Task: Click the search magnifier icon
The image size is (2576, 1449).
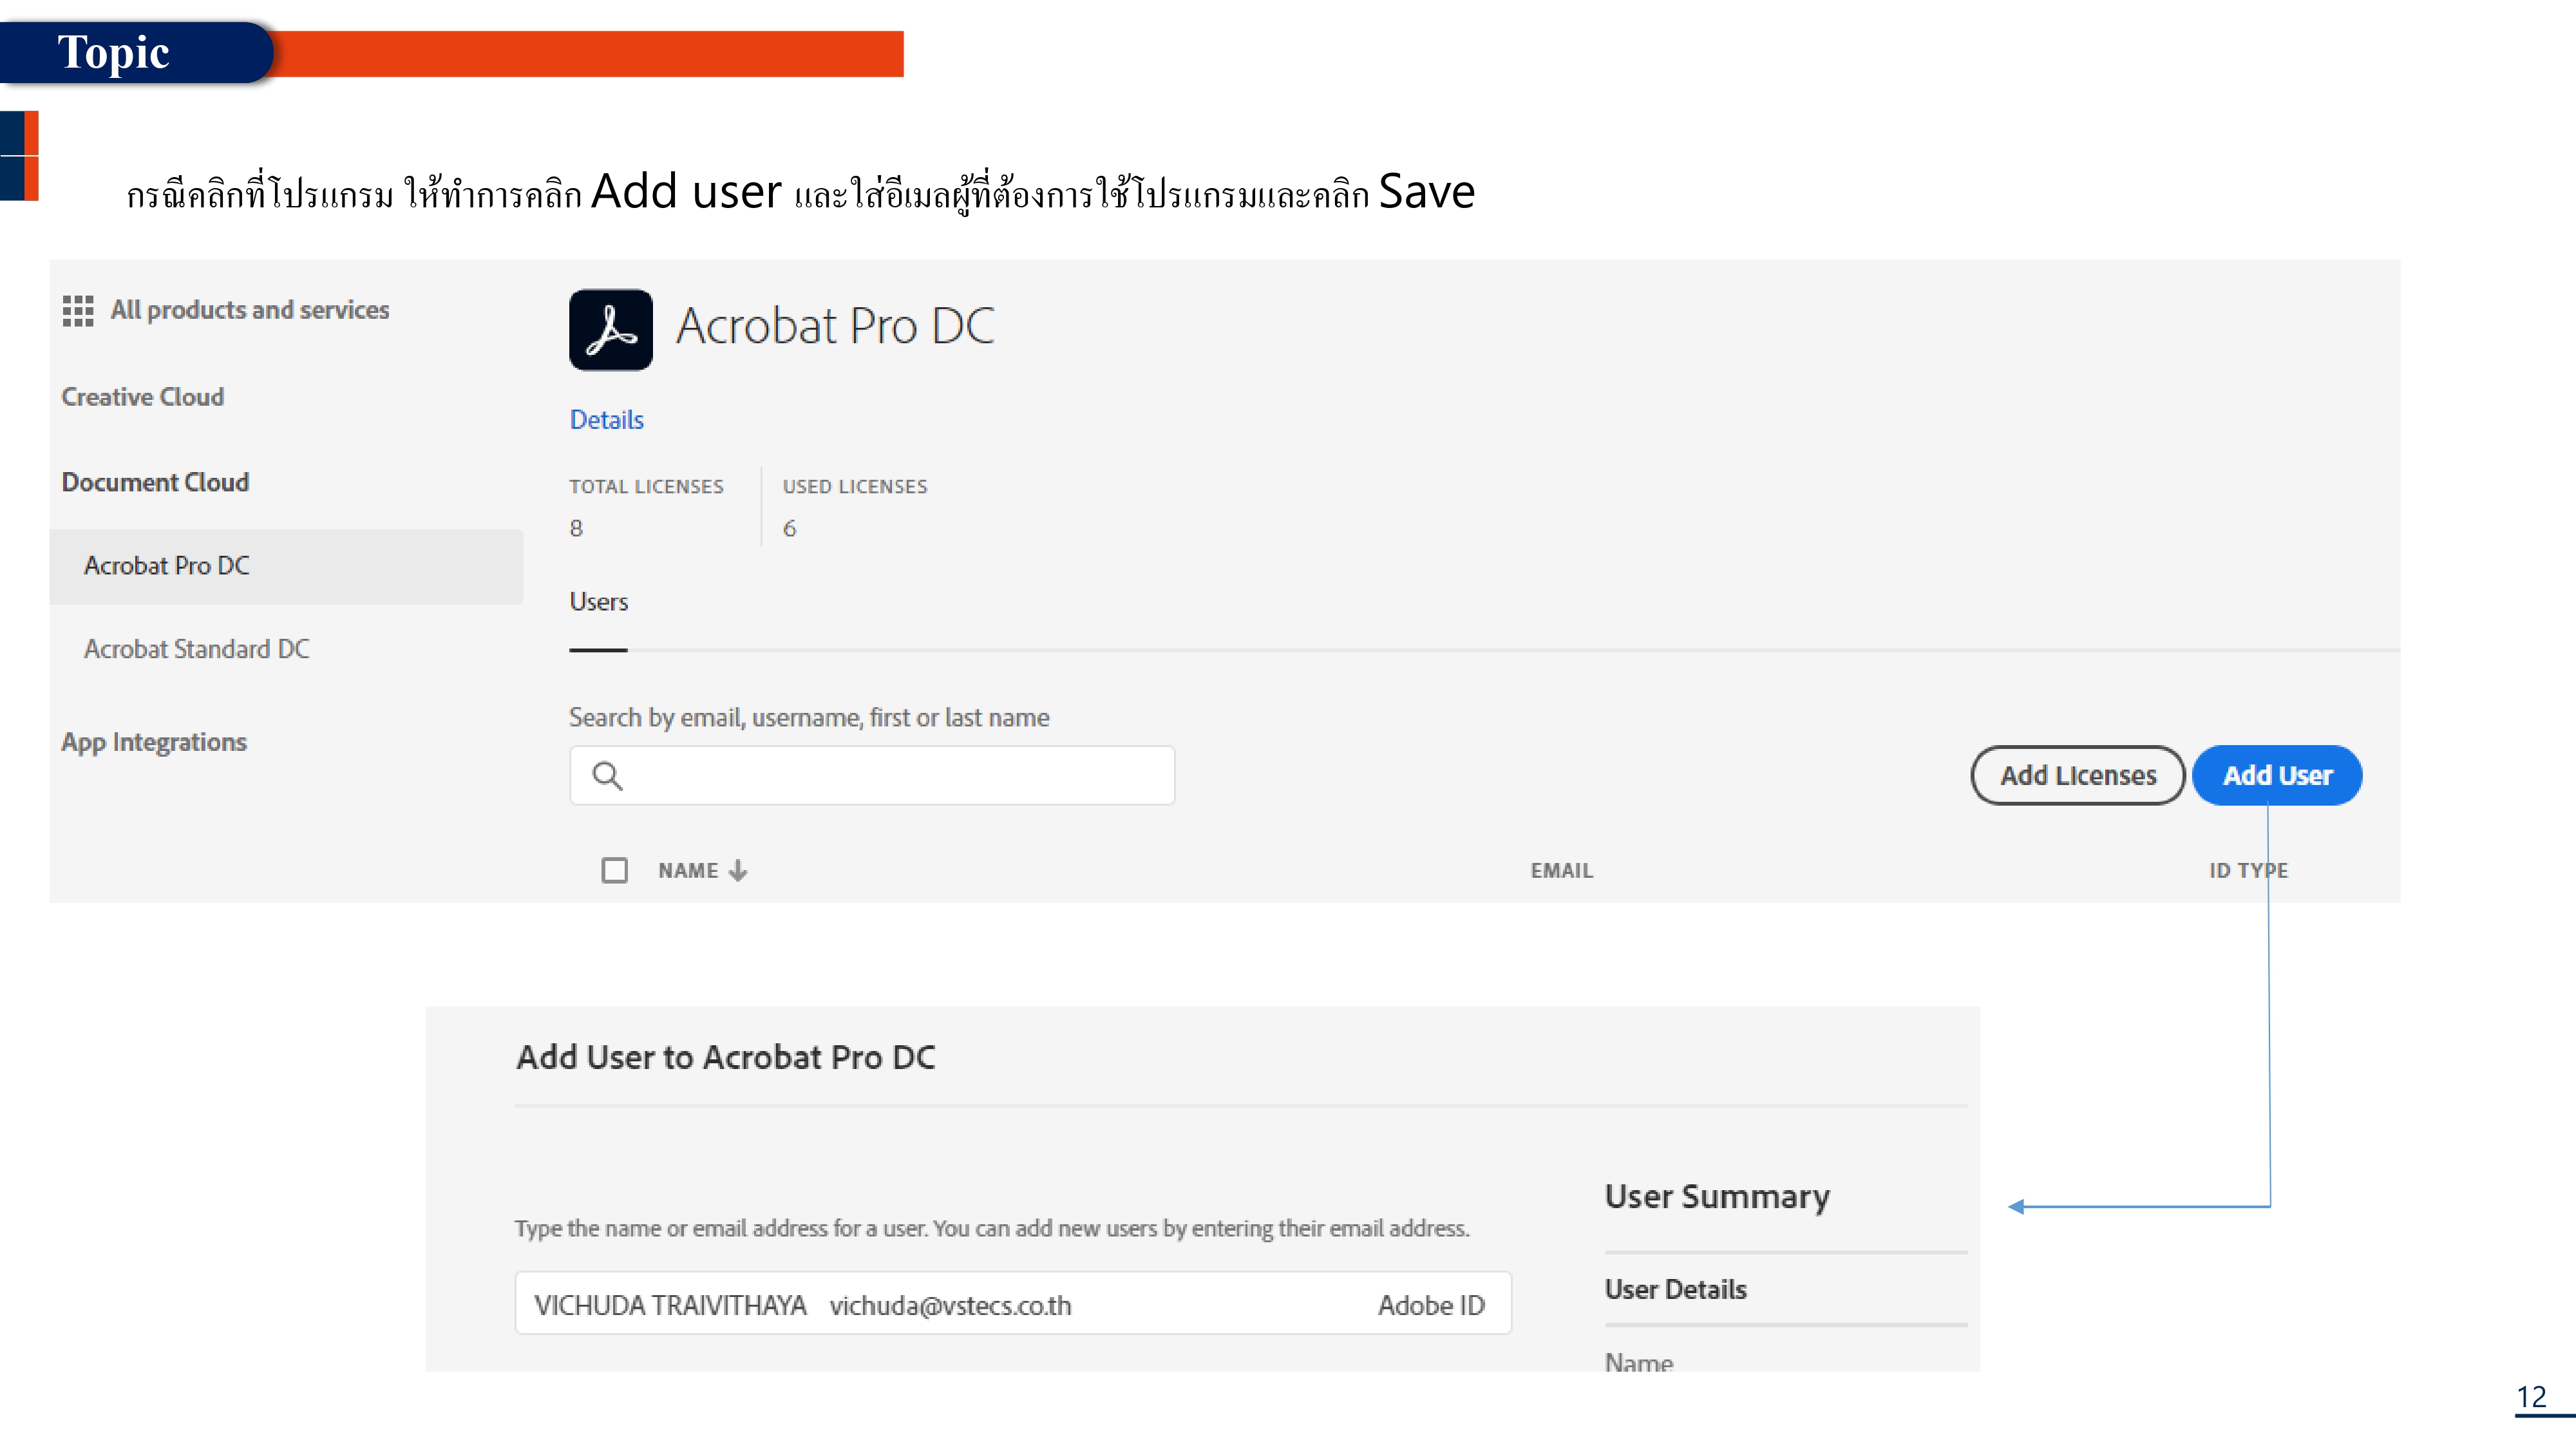Action: [608, 775]
